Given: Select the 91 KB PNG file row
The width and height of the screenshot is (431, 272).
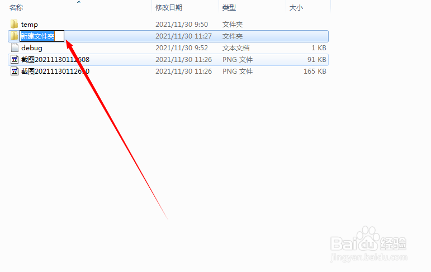Looking at the screenshot, I should (x=168, y=60).
